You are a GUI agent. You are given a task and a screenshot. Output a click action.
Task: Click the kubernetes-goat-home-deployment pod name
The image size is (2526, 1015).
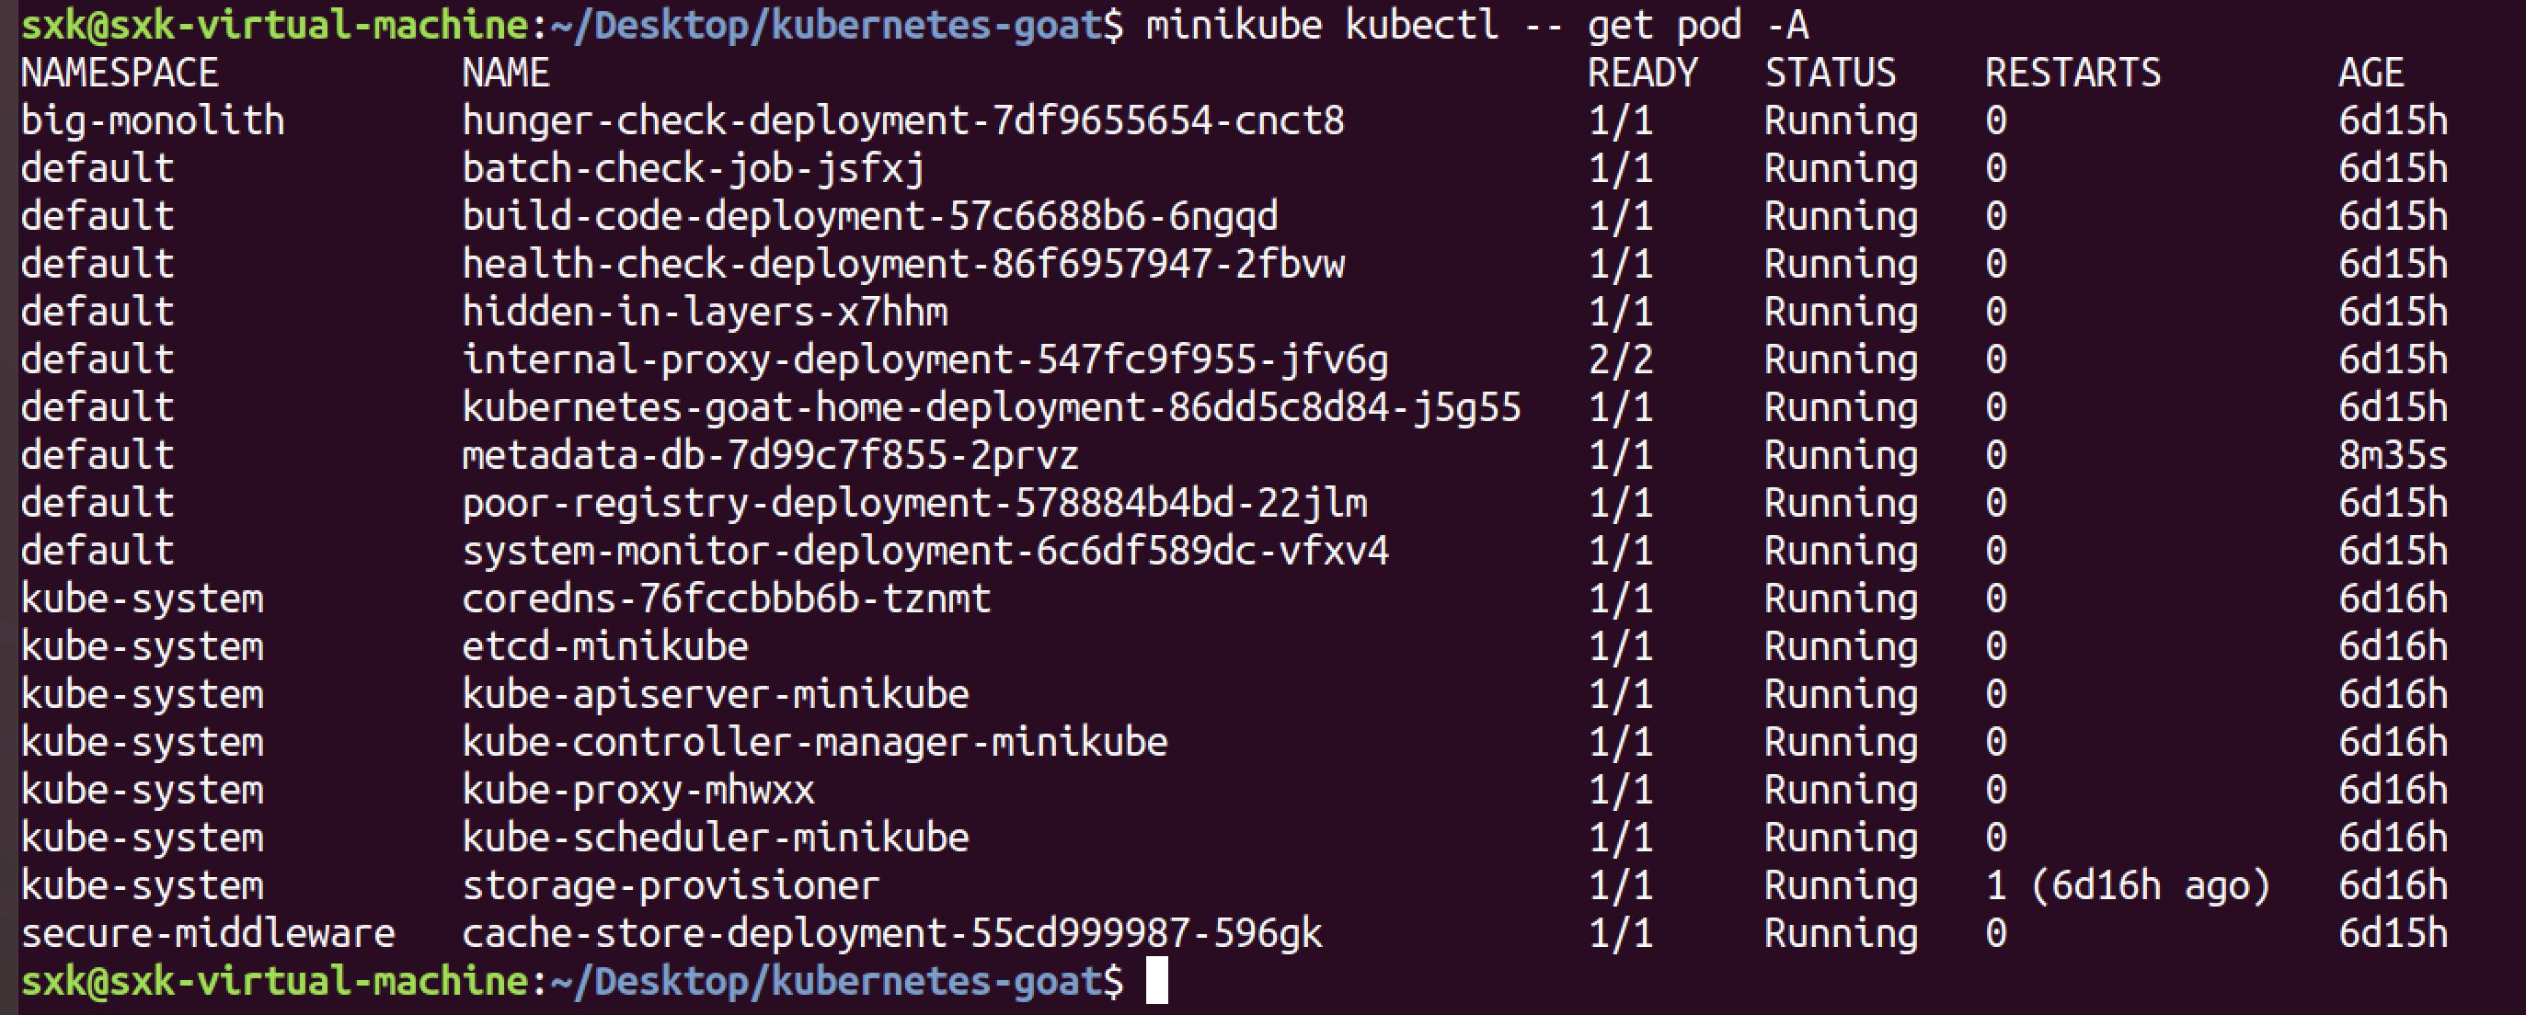pos(991,407)
